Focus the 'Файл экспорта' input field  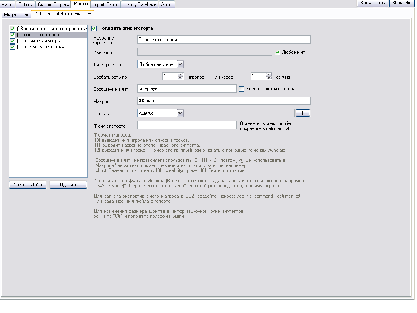(x=187, y=125)
